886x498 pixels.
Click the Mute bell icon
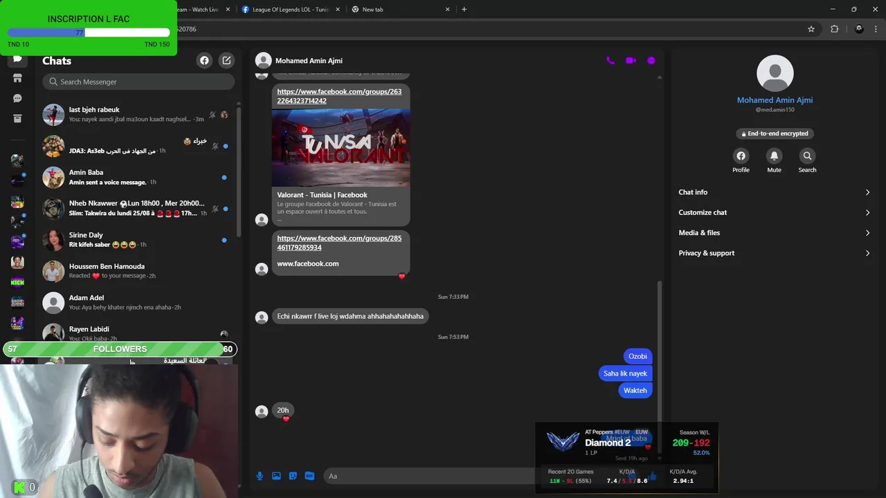point(774,156)
